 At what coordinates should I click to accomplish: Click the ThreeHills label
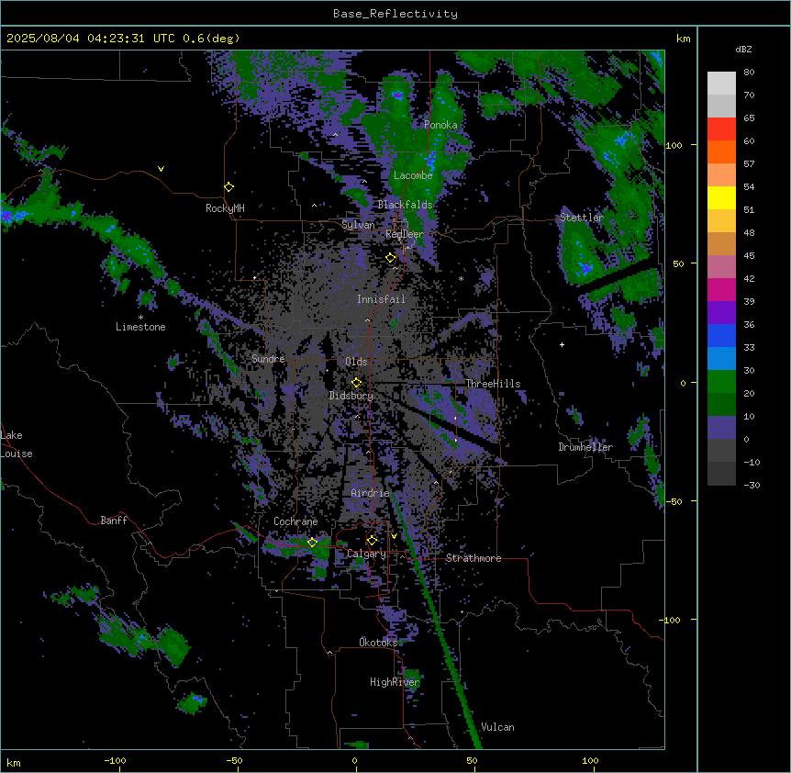click(x=493, y=384)
